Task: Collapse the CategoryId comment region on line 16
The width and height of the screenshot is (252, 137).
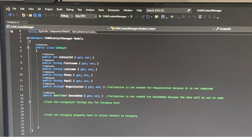Action: 30,102
